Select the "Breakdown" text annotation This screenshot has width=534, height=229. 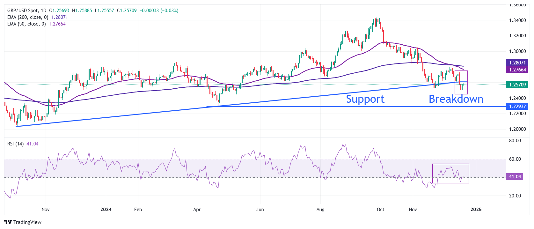click(456, 99)
